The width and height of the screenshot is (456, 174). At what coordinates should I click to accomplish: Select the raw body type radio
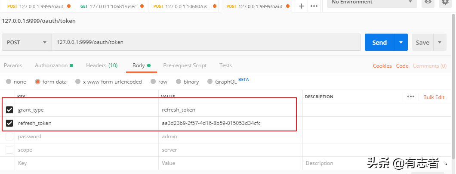(153, 82)
